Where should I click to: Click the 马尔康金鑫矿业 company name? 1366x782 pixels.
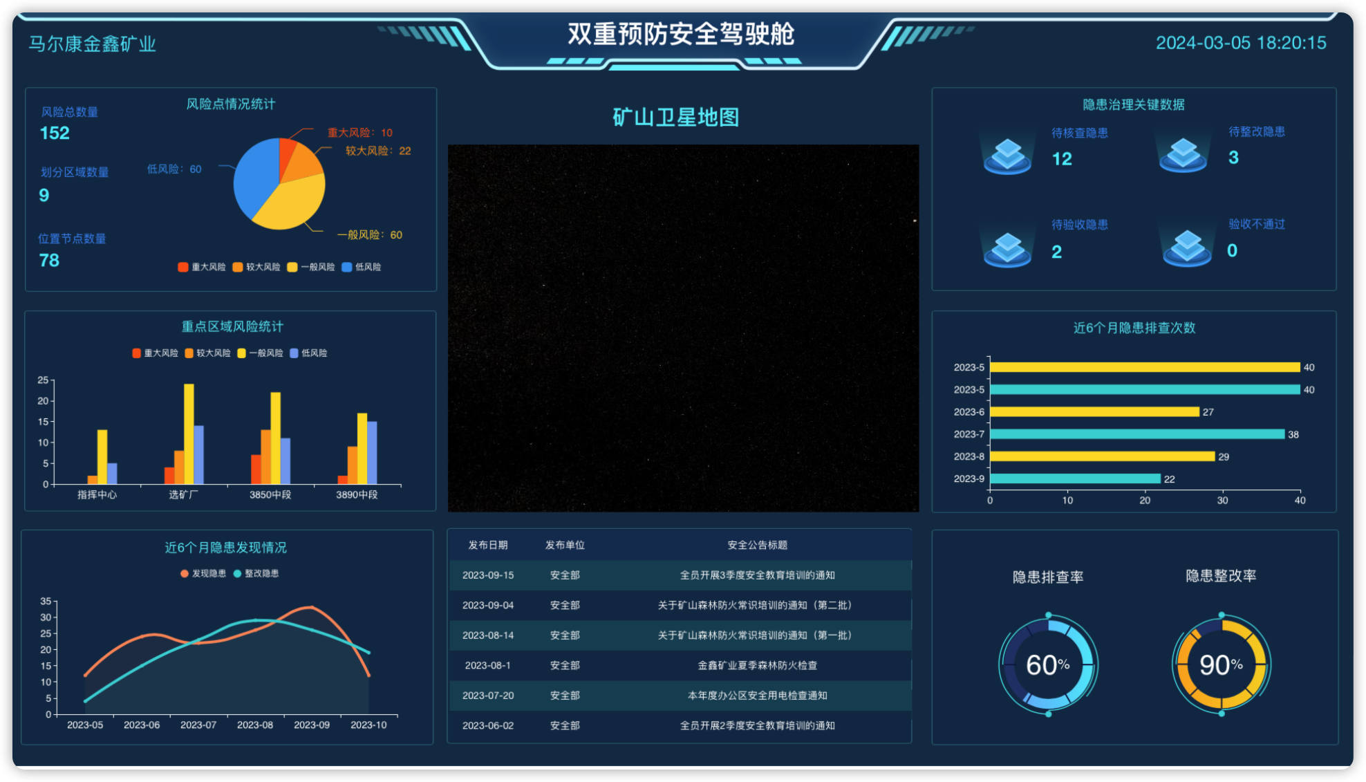(92, 44)
